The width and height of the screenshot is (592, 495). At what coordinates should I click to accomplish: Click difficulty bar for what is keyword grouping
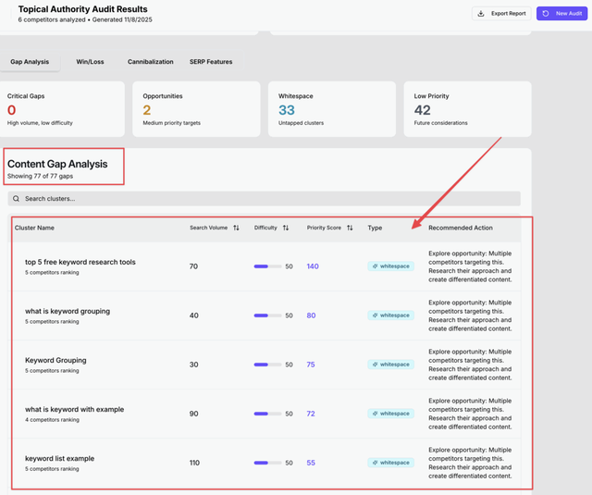click(267, 316)
